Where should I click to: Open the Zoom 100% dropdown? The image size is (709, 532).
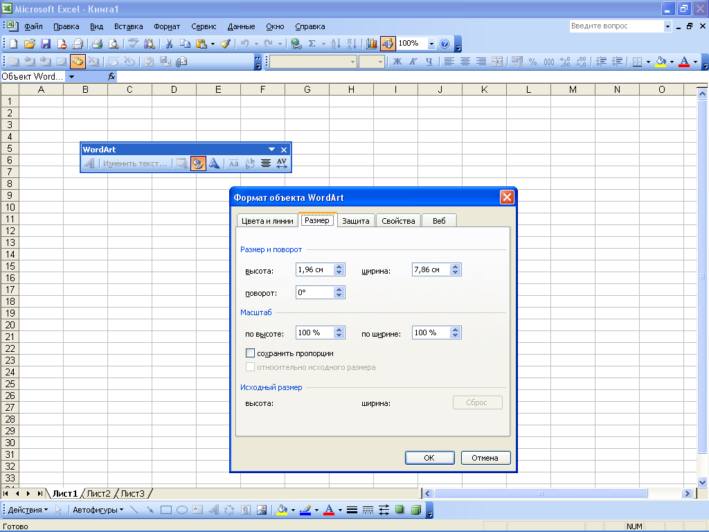pyautogui.click(x=431, y=44)
